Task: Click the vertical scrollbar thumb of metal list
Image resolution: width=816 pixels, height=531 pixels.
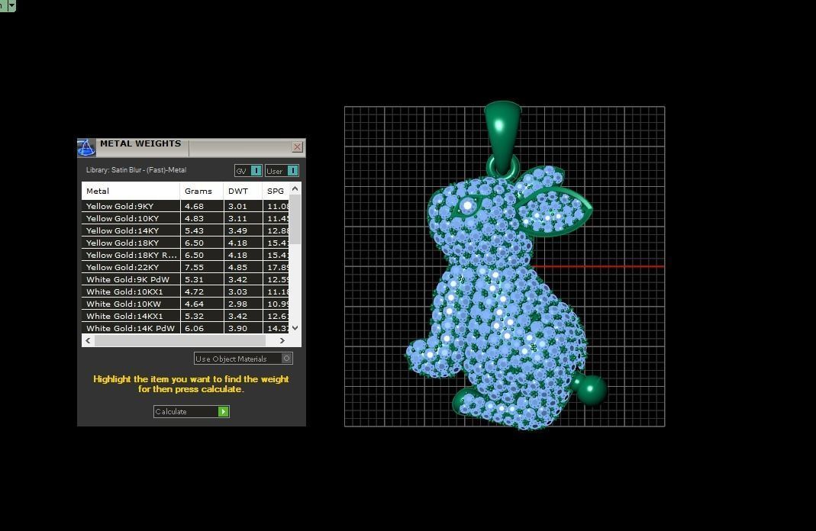Action: click(295, 220)
